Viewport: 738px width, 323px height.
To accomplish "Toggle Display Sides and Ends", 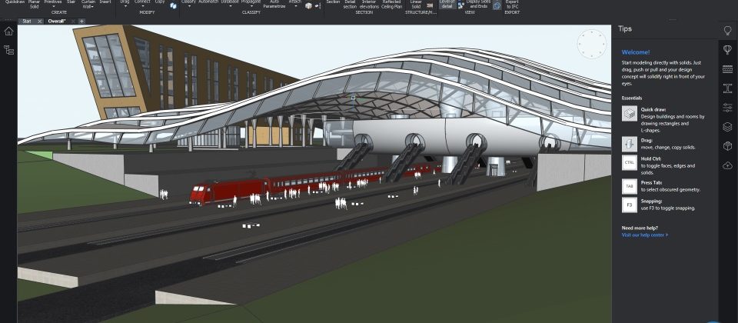I will 480,4.
